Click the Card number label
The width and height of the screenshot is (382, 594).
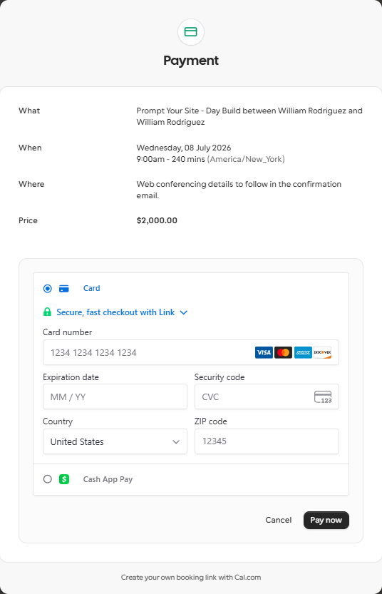68,332
